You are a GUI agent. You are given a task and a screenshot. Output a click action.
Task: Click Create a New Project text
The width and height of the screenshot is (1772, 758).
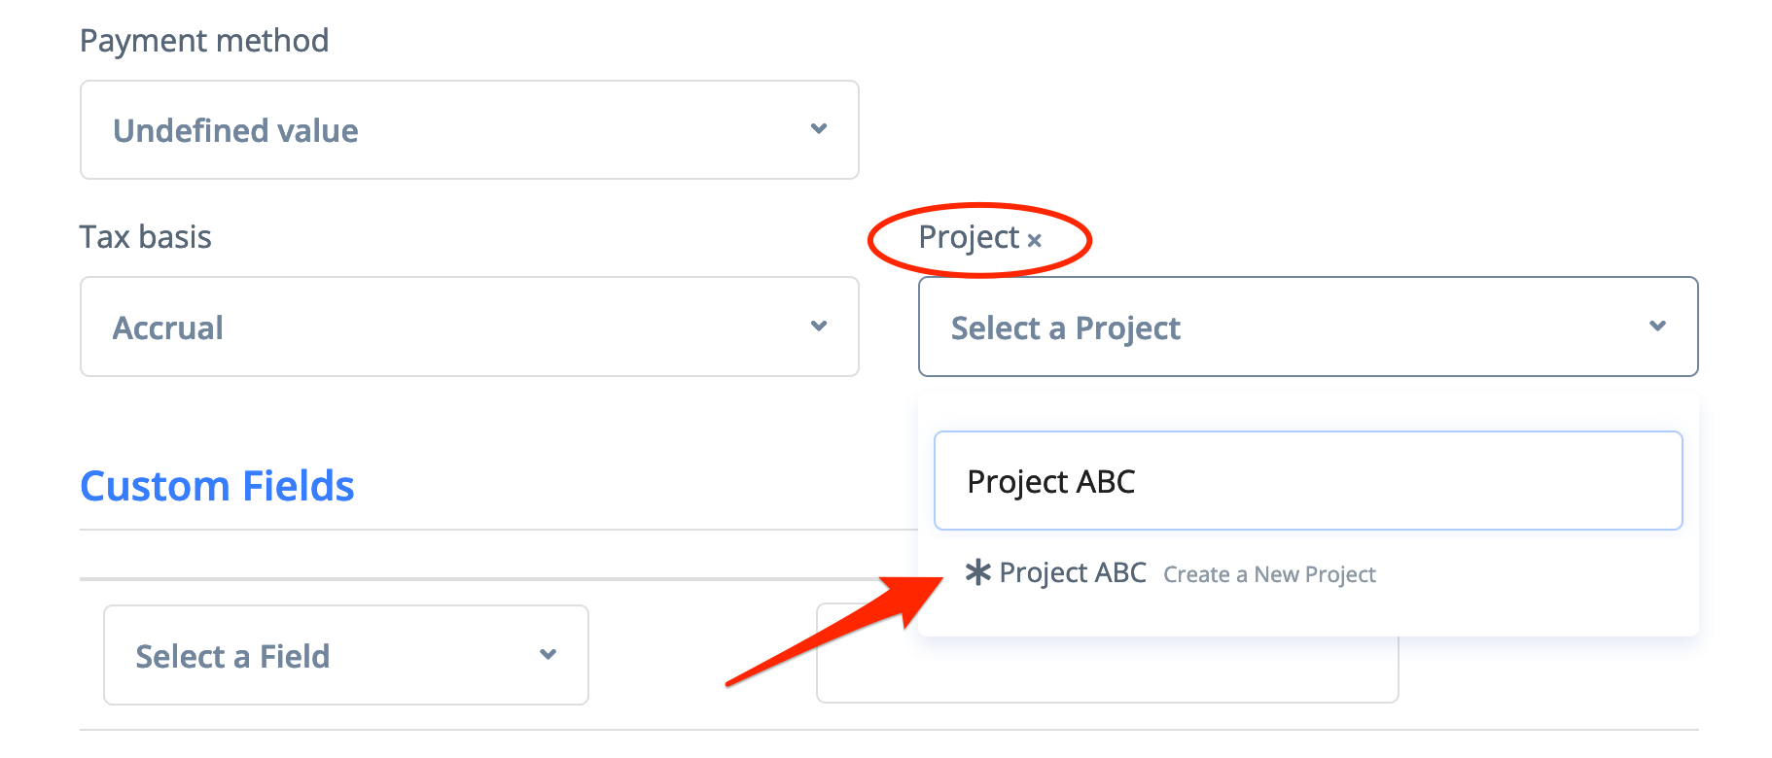(1269, 574)
